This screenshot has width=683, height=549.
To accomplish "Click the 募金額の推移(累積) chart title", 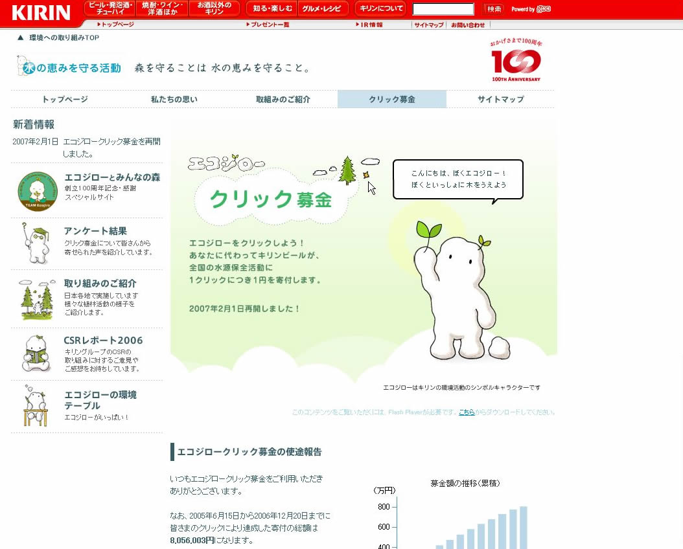I will tap(465, 484).
